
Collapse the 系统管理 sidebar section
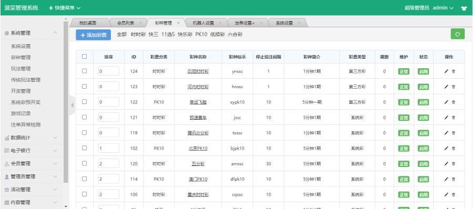tap(32, 34)
